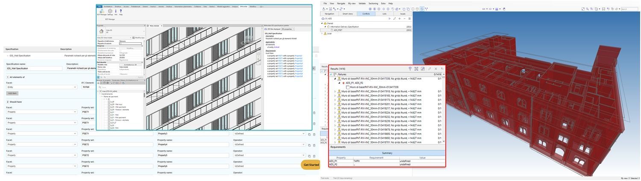Click the Info icon in the ribbon
Screen dimensions: 641x181
tap(116, 12)
